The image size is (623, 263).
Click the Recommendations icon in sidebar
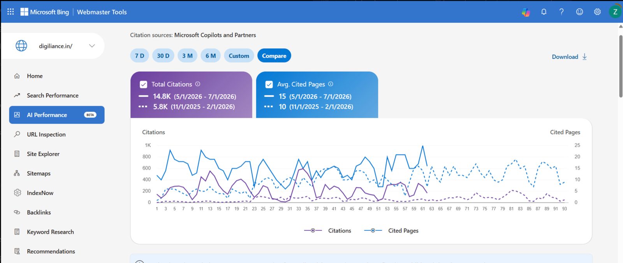(17, 251)
